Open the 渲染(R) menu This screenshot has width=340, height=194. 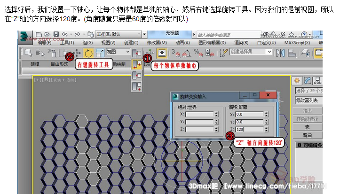tap(241, 43)
